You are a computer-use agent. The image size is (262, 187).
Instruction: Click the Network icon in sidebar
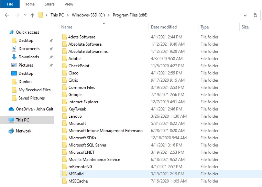coord(11,131)
